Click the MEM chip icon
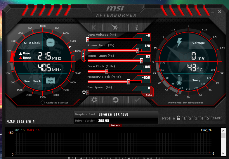This screenshot has height=159, width=229. click(x=50, y=81)
